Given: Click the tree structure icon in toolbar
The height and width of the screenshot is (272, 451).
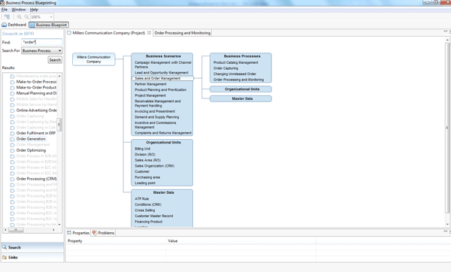Looking at the screenshot, I should [x=8, y=17].
